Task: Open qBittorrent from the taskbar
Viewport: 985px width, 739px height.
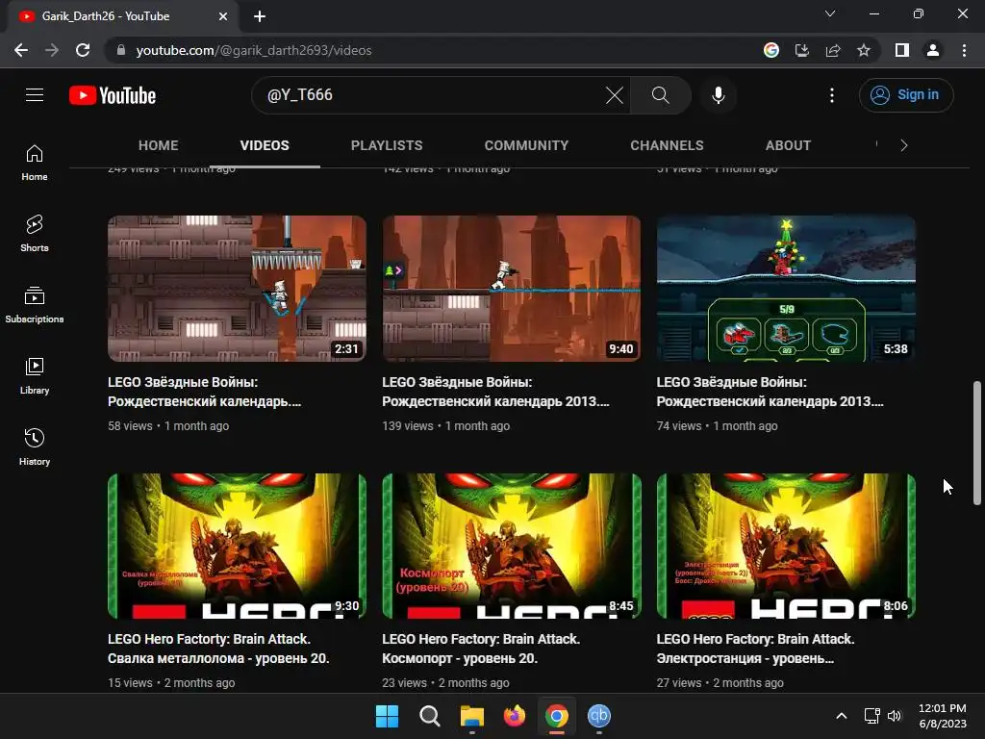Action: pyautogui.click(x=598, y=716)
